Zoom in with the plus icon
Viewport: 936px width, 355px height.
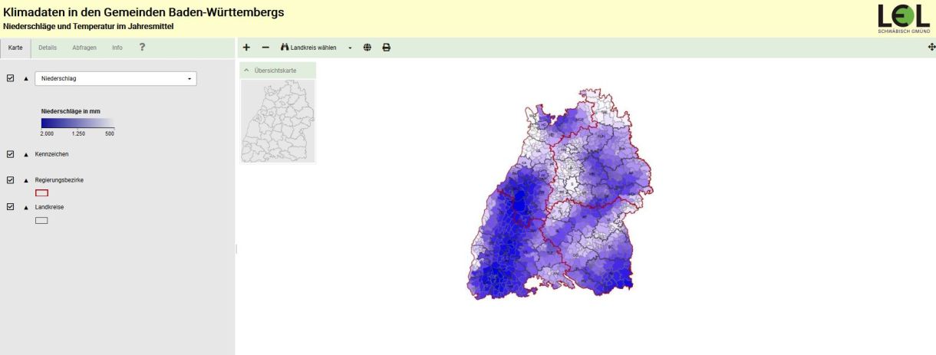pyautogui.click(x=246, y=48)
